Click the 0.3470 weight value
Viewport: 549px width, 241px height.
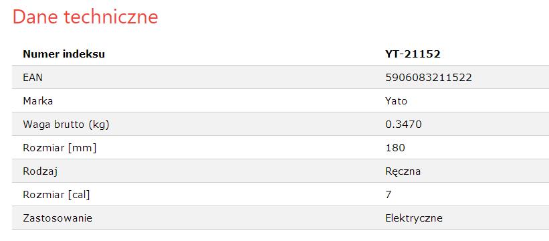coord(403,125)
